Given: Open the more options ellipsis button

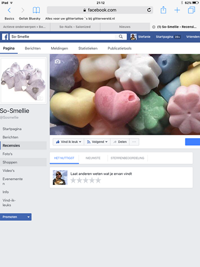Looking at the screenshot, I should [x=134, y=142].
